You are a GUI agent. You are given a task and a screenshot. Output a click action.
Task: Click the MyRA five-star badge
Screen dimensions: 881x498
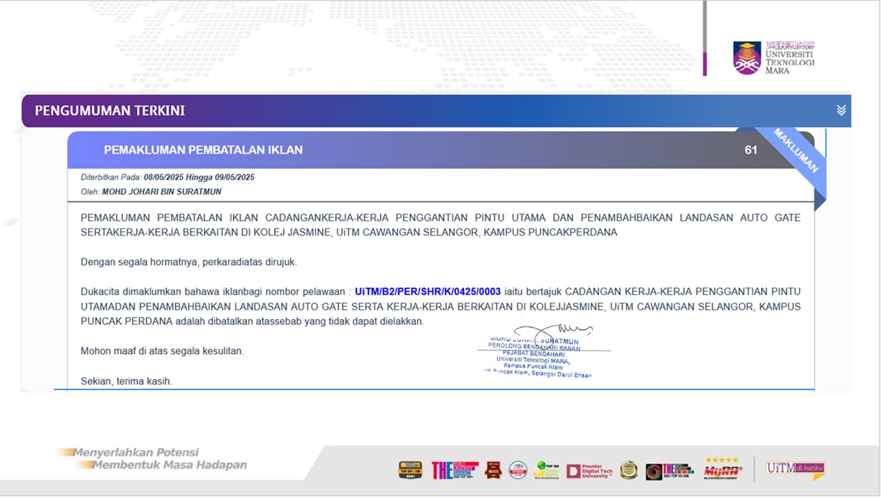723,469
